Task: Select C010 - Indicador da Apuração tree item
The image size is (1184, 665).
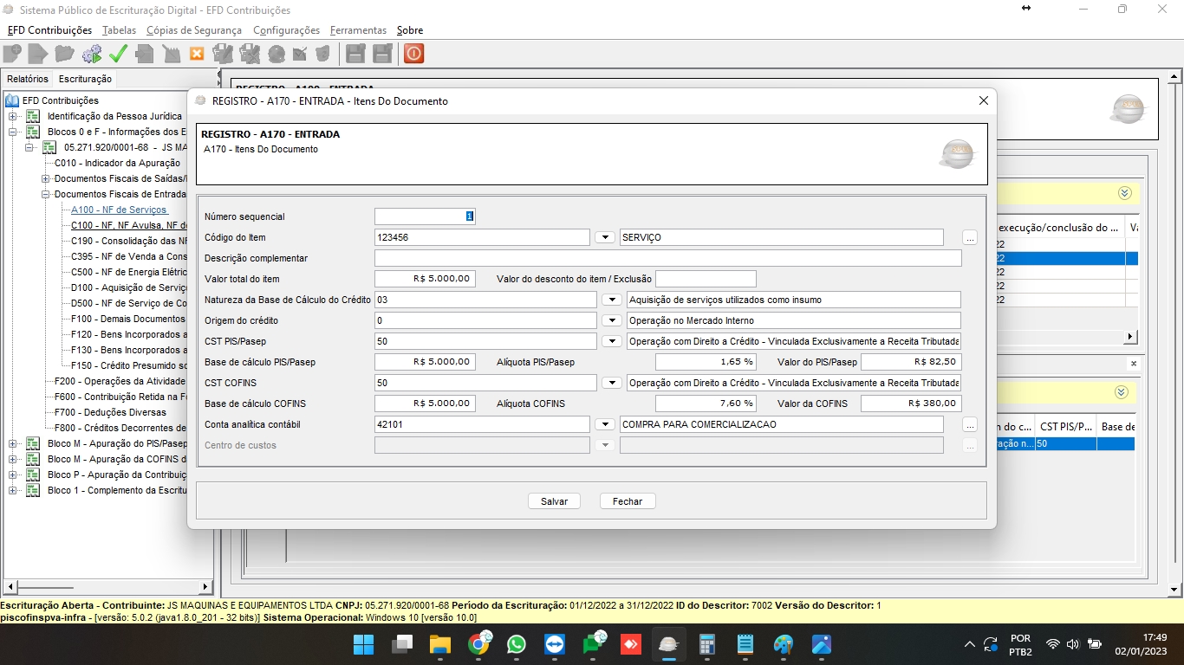Action: [x=117, y=163]
